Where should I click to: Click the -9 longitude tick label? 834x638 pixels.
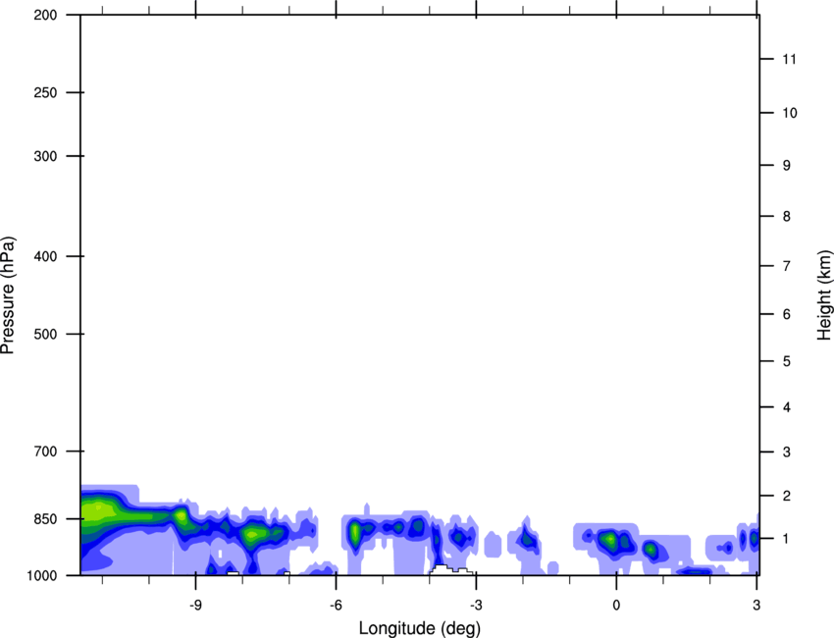(195, 606)
